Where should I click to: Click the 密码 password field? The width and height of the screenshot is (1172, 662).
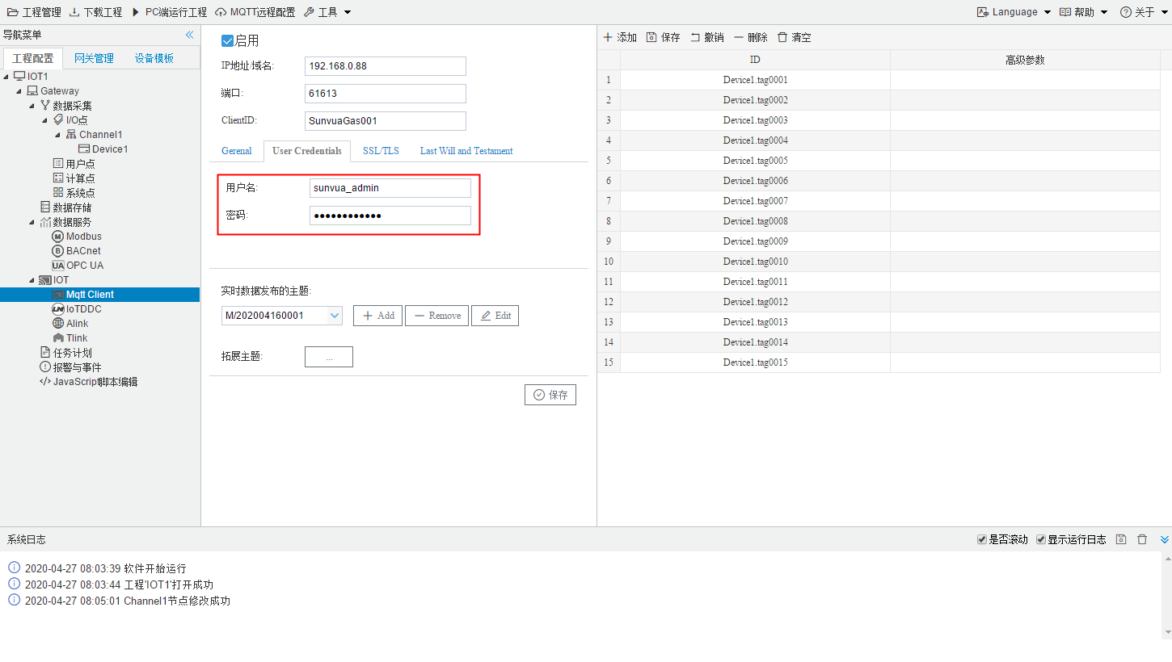390,216
